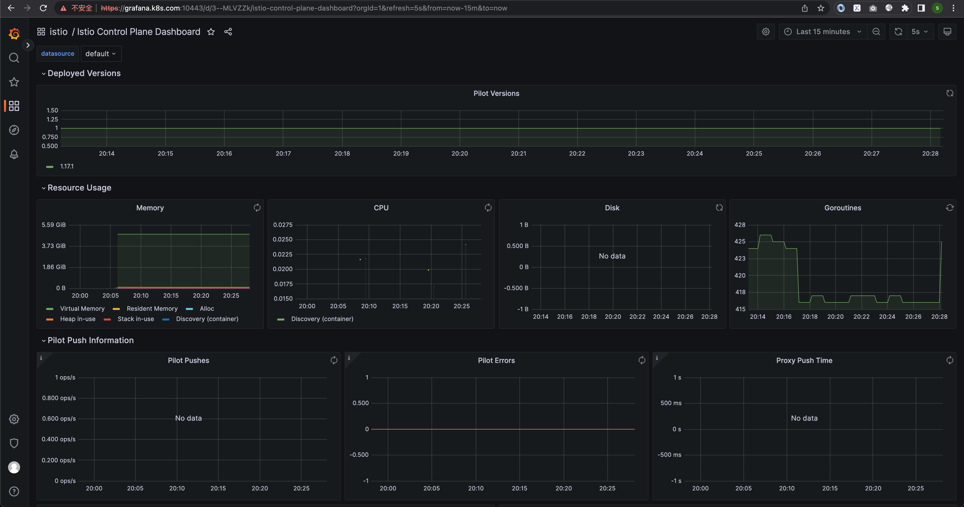
Task: Open browser extensions puzzle icon
Action: tap(905, 8)
